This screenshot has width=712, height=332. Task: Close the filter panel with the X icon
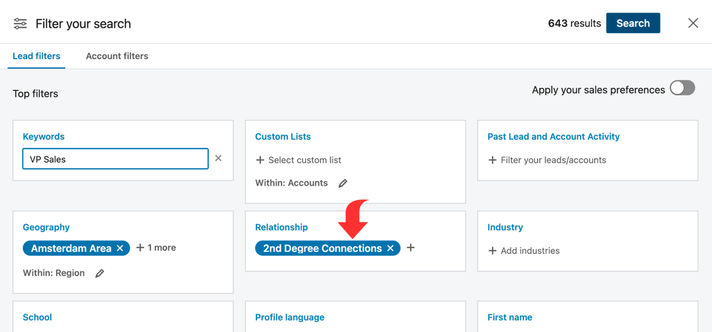pyautogui.click(x=693, y=23)
